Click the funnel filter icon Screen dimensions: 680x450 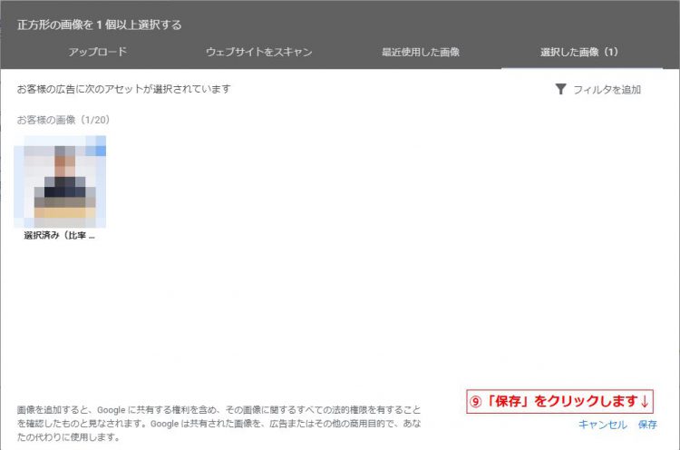(x=560, y=89)
